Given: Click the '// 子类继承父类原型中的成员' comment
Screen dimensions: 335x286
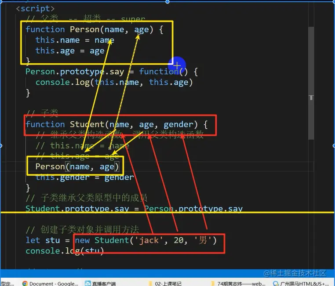Looking at the screenshot, I should coord(87,198).
